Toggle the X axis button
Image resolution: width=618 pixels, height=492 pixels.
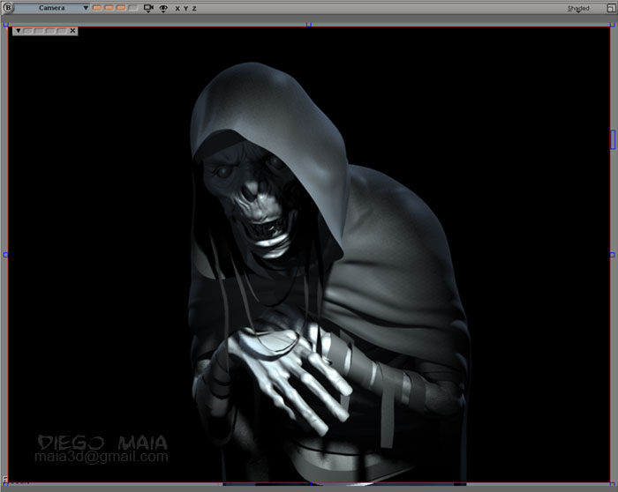177,8
